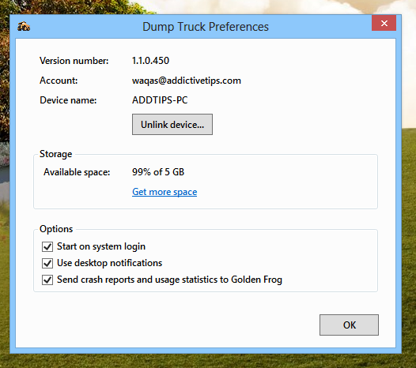Close the Dump Truck Preferences window
The image size is (416, 368).
pos(384,23)
